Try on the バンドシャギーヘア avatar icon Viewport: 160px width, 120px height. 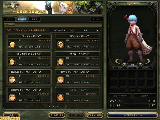(60, 44)
